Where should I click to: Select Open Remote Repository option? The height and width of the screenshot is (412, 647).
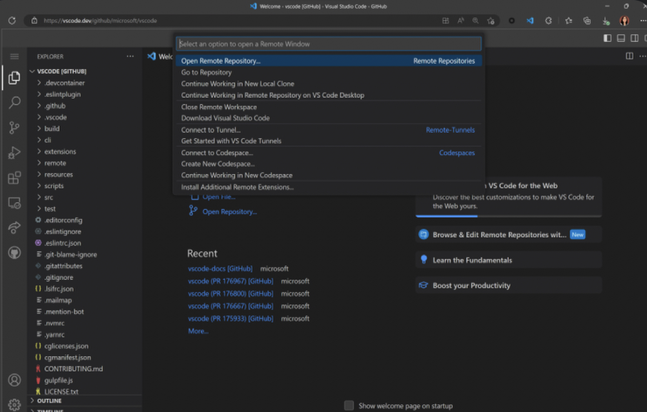tap(329, 61)
